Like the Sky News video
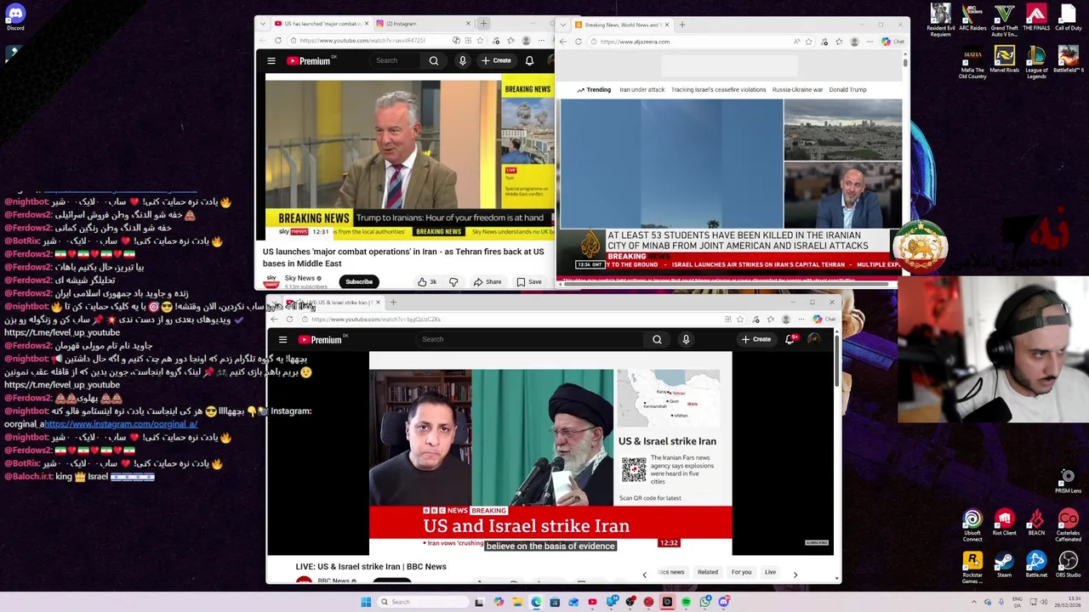Viewport: 1089px width, 612px height. point(427,281)
